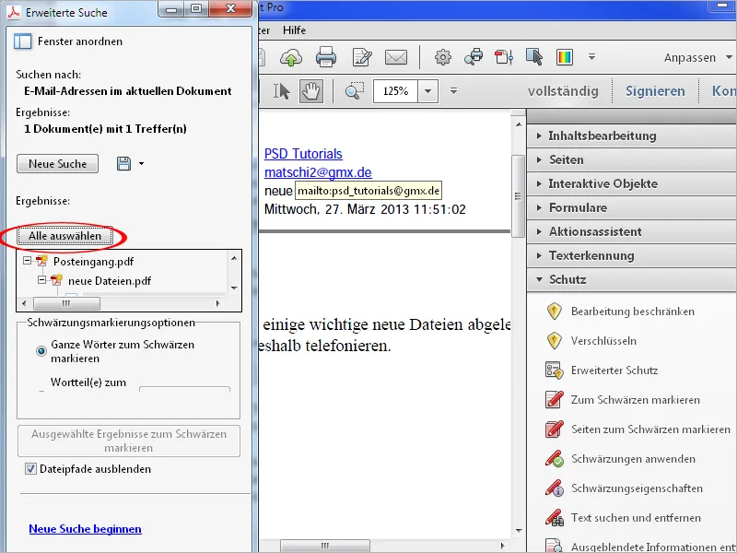Select neue Dateien.pdf in the results tree
737x553 pixels.
click(x=110, y=281)
